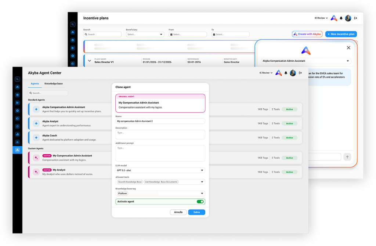
Task: Click Active badge on My Analyst row
Action: 289,172
